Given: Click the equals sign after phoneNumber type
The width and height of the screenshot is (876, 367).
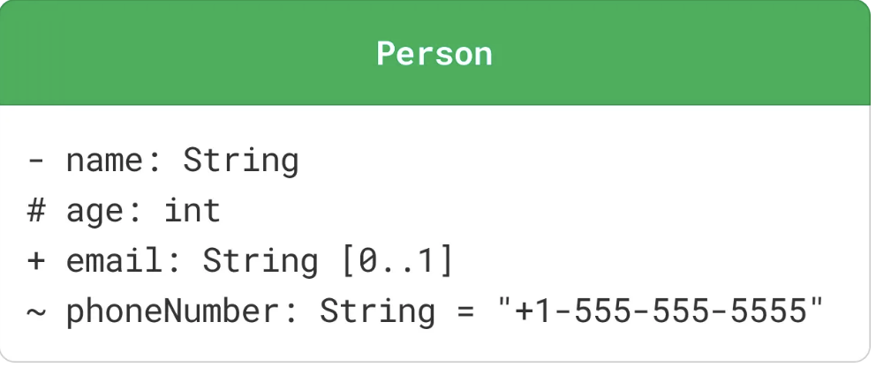Looking at the screenshot, I should pyautogui.click(x=464, y=312).
